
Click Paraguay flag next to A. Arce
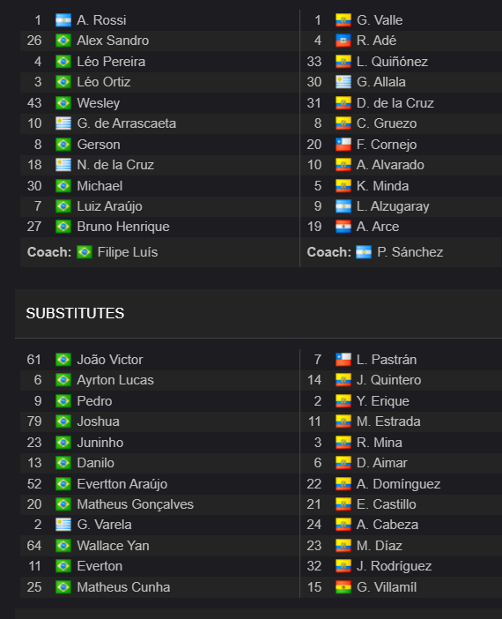pos(343,227)
